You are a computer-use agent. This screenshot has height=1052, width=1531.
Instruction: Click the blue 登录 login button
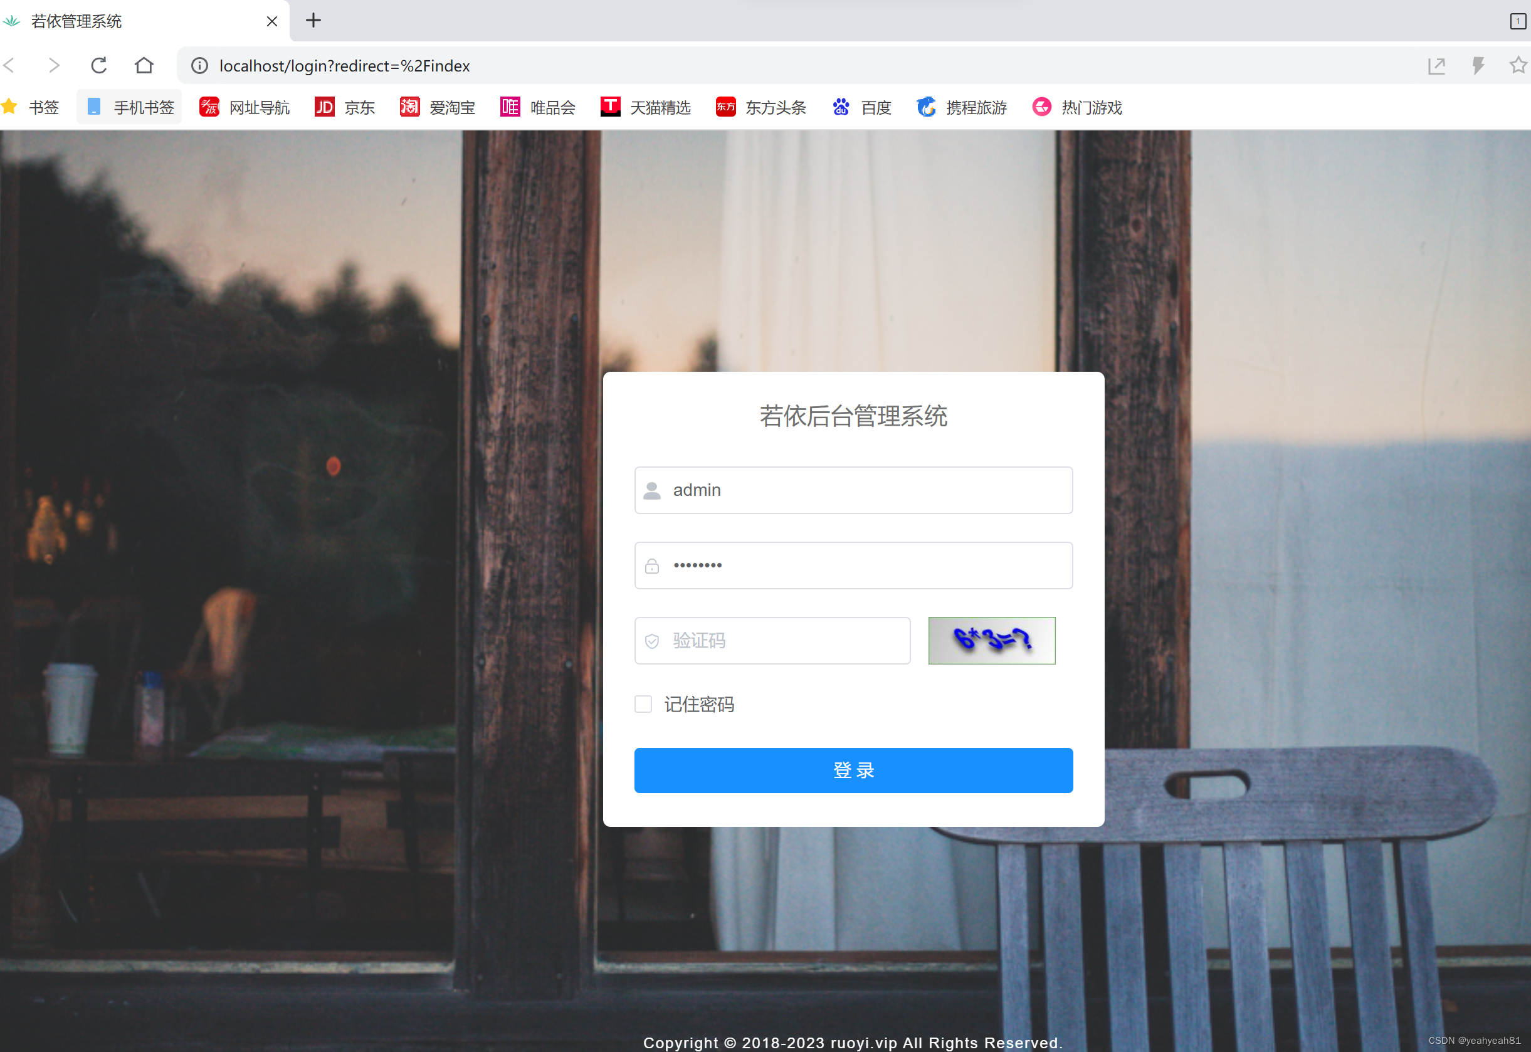click(x=853, y=770)
